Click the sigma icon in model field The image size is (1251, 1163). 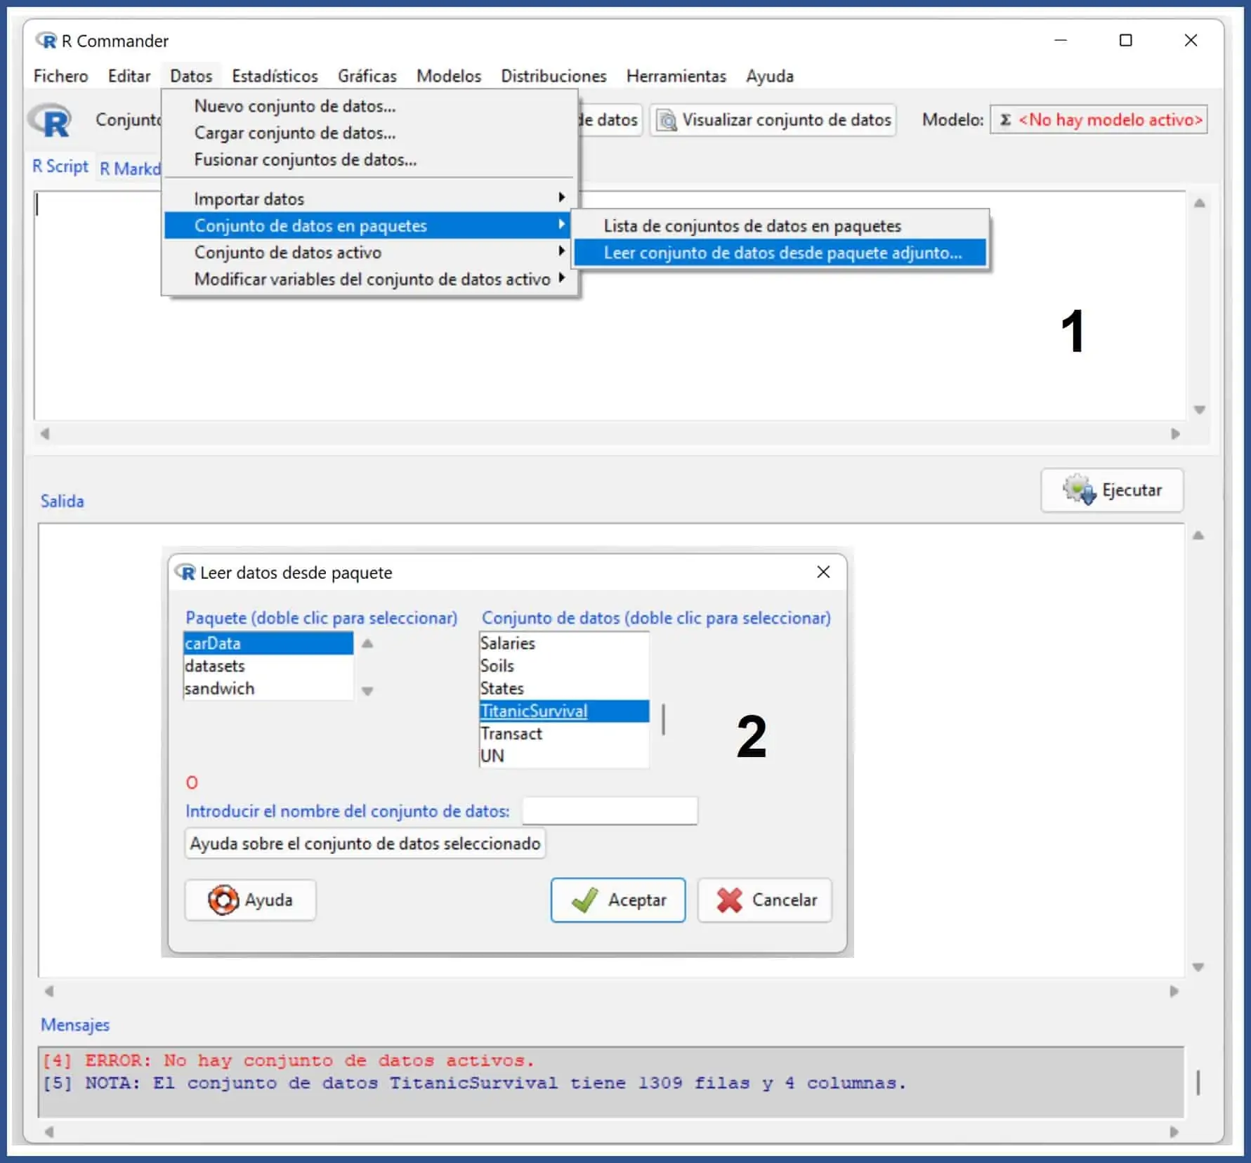click(x=1005, y=120)
